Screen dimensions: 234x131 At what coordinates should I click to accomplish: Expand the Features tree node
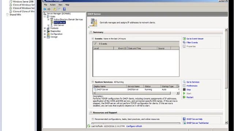pos(45,28)
